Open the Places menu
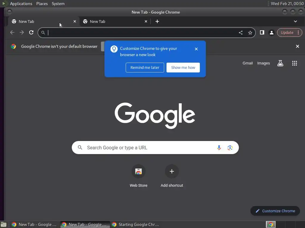 click(42, 4)
